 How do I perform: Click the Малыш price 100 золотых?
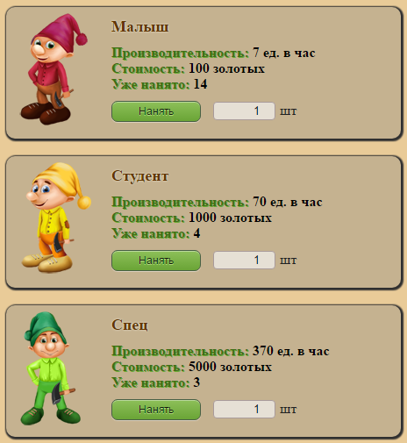pyautogui.click(x=226, y=68)
